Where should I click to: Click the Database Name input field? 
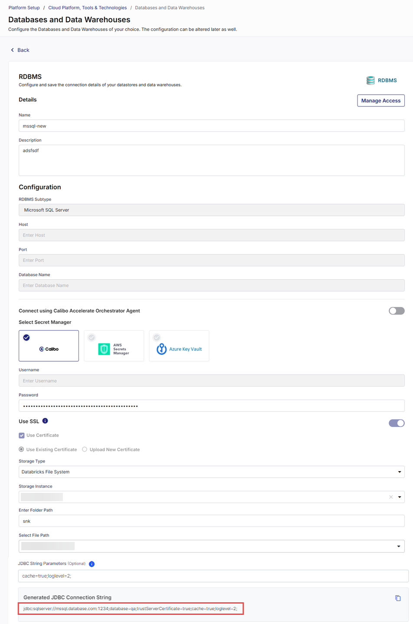tap(212, 285)
